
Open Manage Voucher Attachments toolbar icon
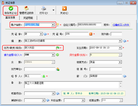pos(26,8)
